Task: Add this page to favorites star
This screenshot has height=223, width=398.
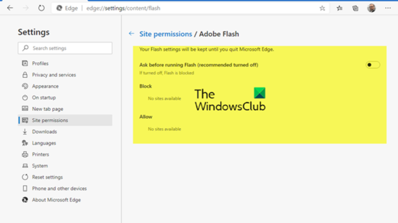Action: [322, 8]
